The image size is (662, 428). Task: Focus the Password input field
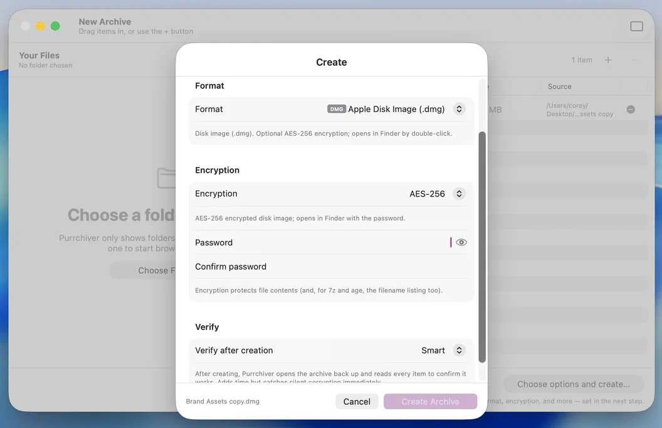[332, 243]
